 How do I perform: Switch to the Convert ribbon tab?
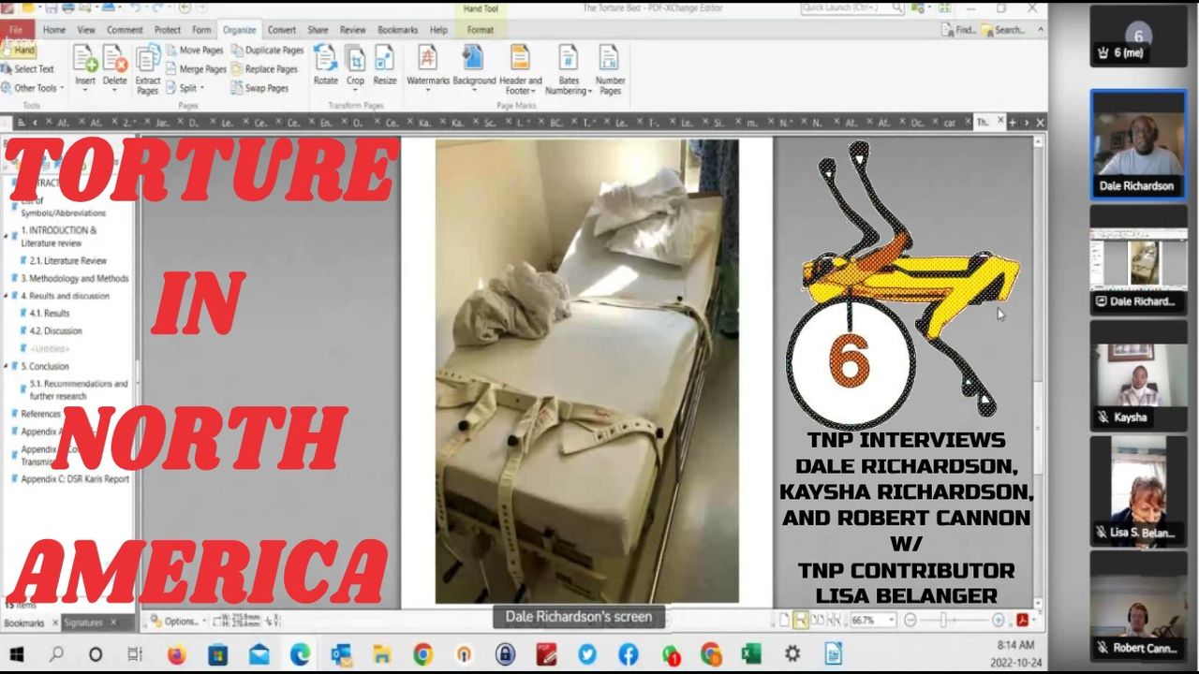click(281, 30)
